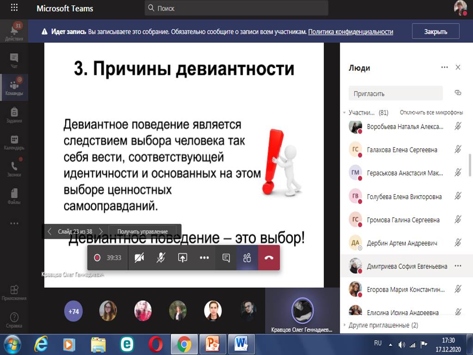Open more actions menu in call controls
Viewport: 473px width, 355px height.
click(204, 257)
